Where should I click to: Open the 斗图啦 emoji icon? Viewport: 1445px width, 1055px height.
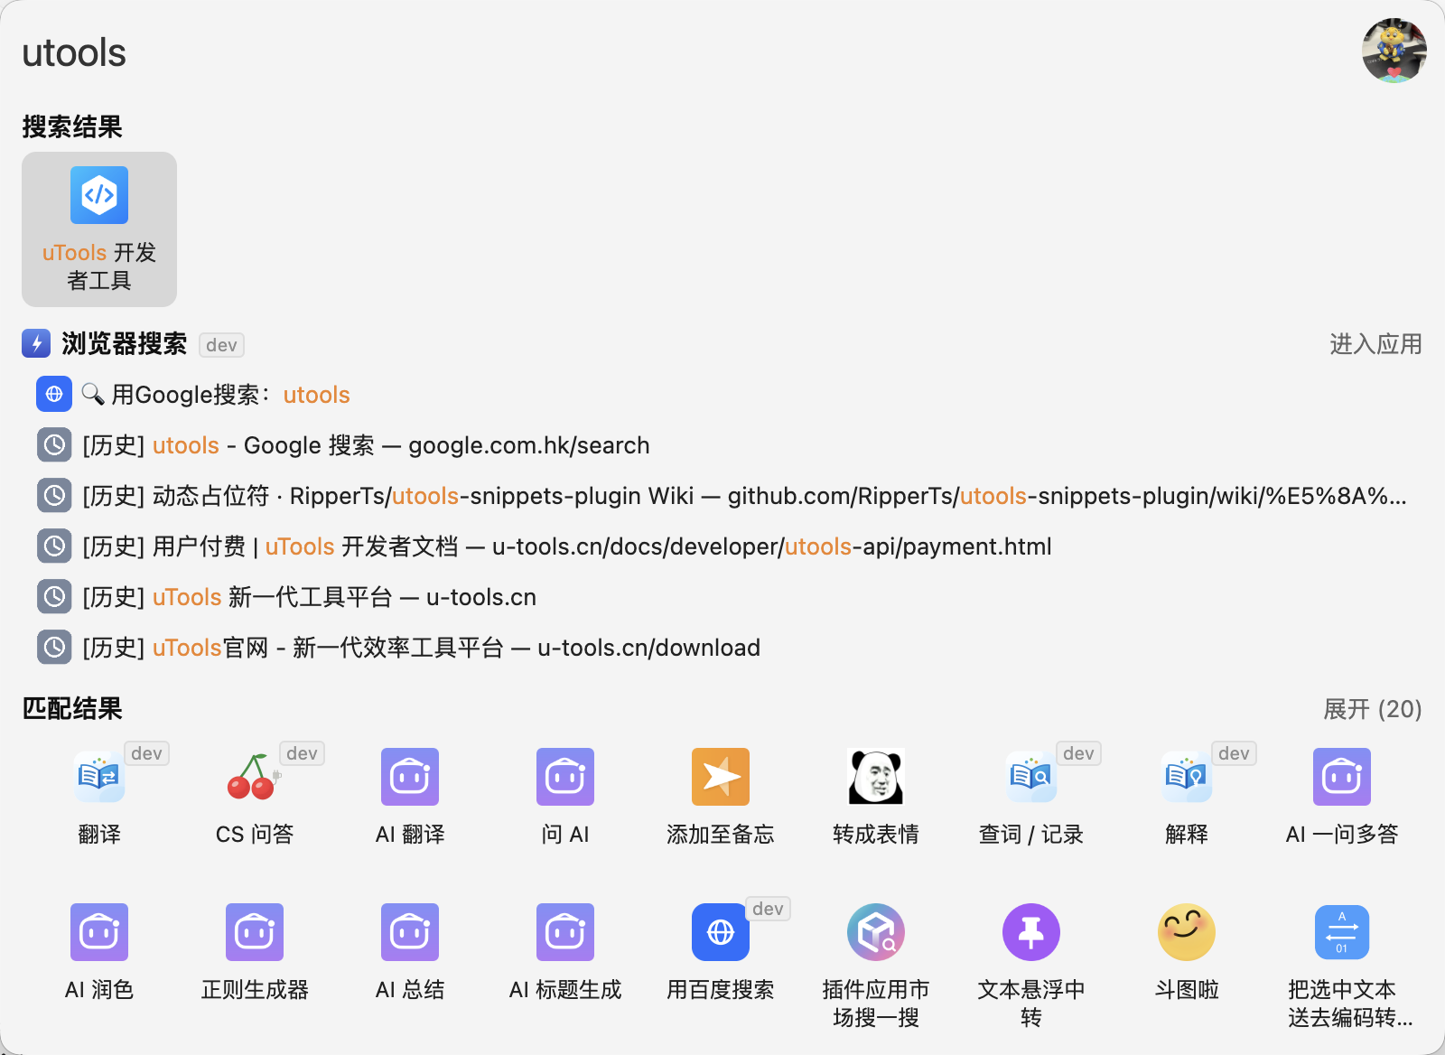coord(1187,932)
